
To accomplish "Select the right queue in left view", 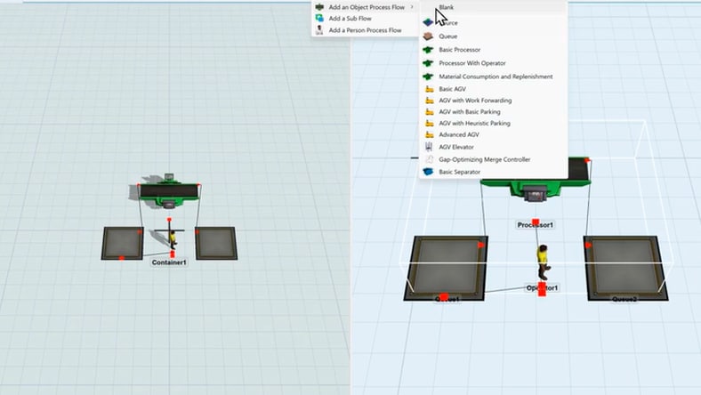I will [216, 244].
